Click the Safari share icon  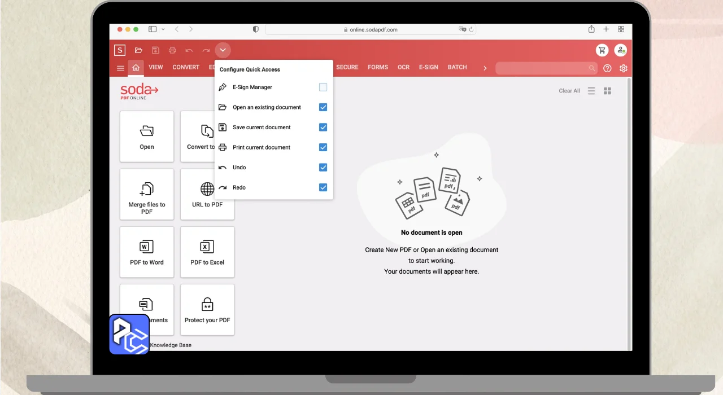(x=591, y=29)
